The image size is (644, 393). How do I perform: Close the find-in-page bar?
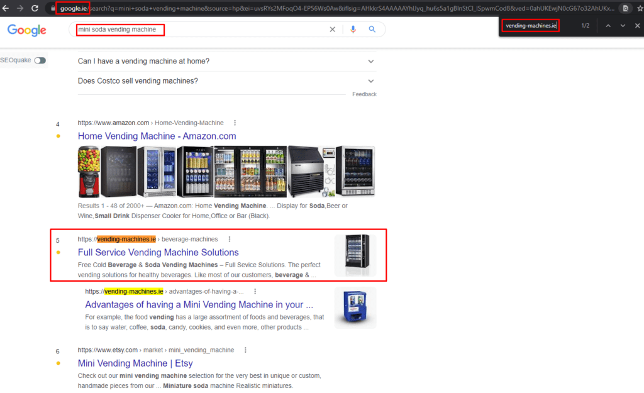coord(637,25)
